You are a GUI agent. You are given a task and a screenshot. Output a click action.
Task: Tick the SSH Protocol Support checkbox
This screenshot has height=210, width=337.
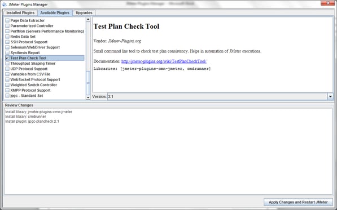tap(7, 42)
